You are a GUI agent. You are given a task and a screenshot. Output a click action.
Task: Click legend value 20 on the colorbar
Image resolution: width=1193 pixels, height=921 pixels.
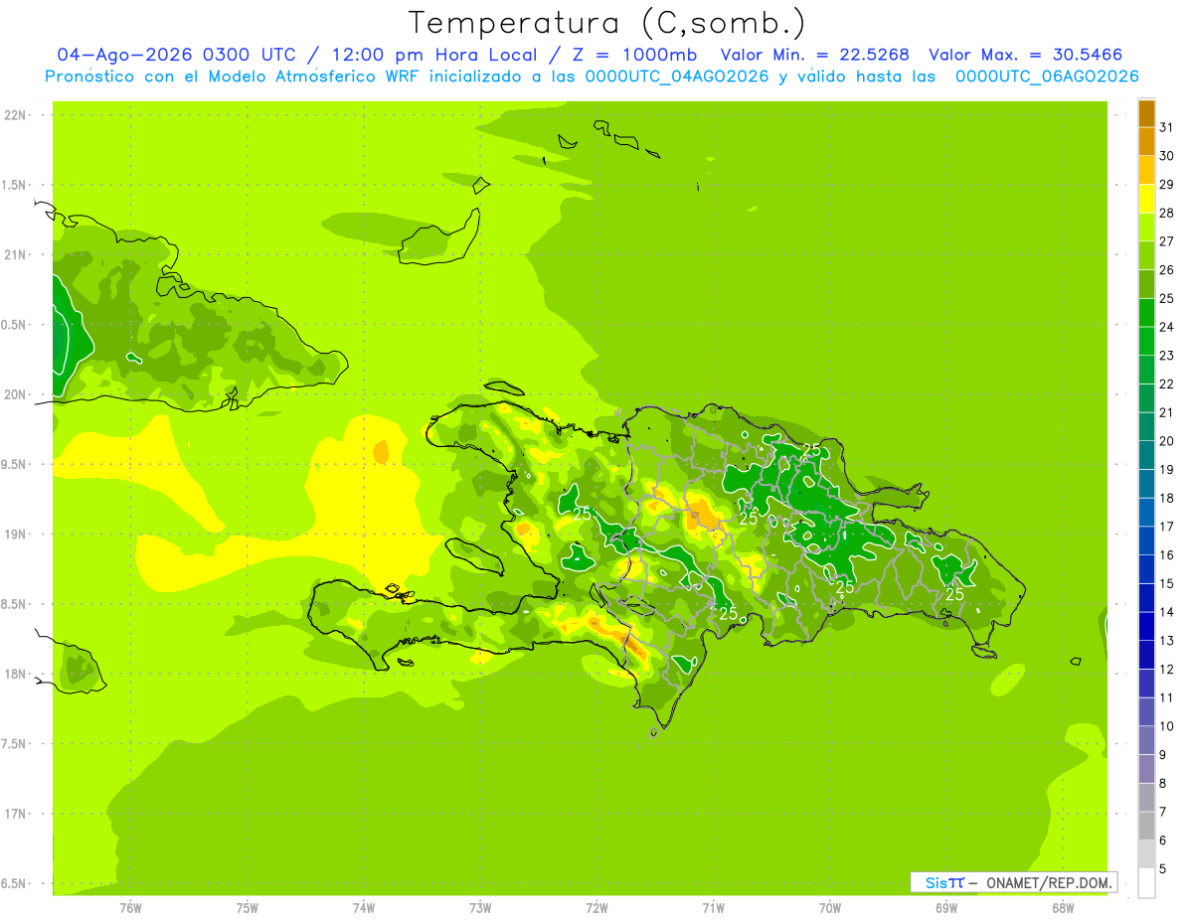pyautogui.click(x=1166, y=441)
